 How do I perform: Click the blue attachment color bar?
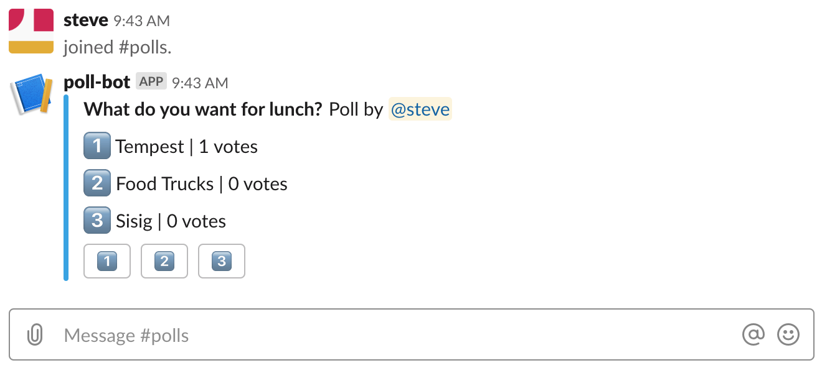66,188
